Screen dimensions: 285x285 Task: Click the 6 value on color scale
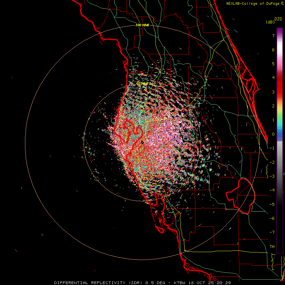273,50
